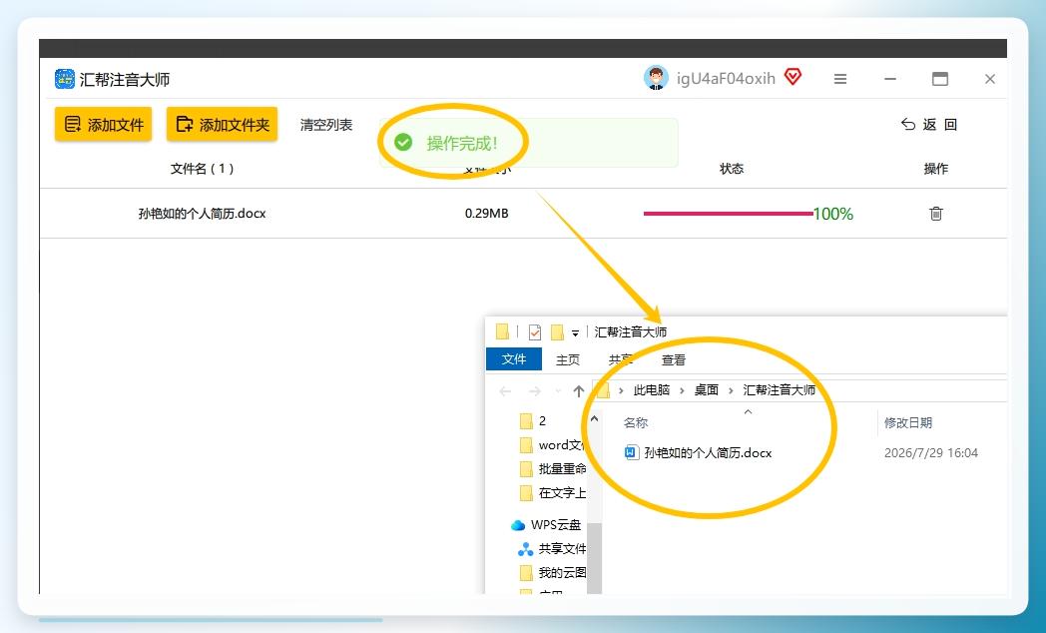Image resolution: width=1046 pixels, height=633 pixels.
Task: Click the 汇帮注音大师 app logo icon
Action: [65, 79]
